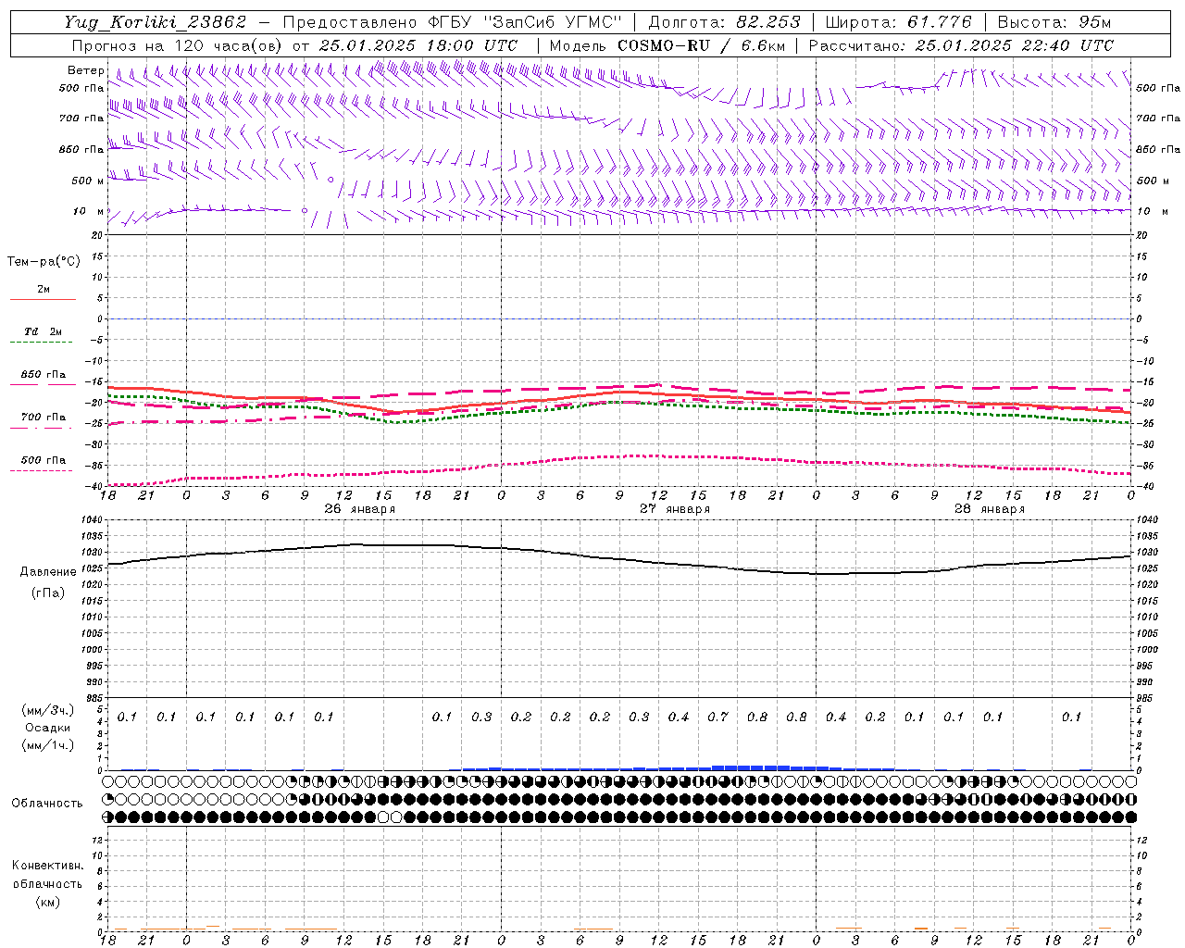
Task: Click the 1040 pressure axis label on left
Action: click(91, 520)
